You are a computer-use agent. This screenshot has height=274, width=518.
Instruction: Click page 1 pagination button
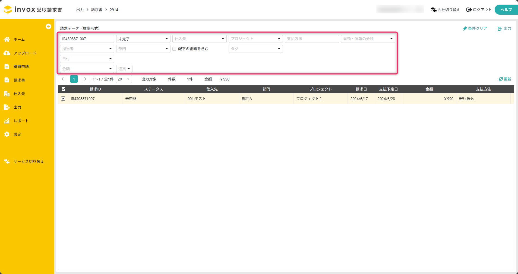(x=74, y=79)
